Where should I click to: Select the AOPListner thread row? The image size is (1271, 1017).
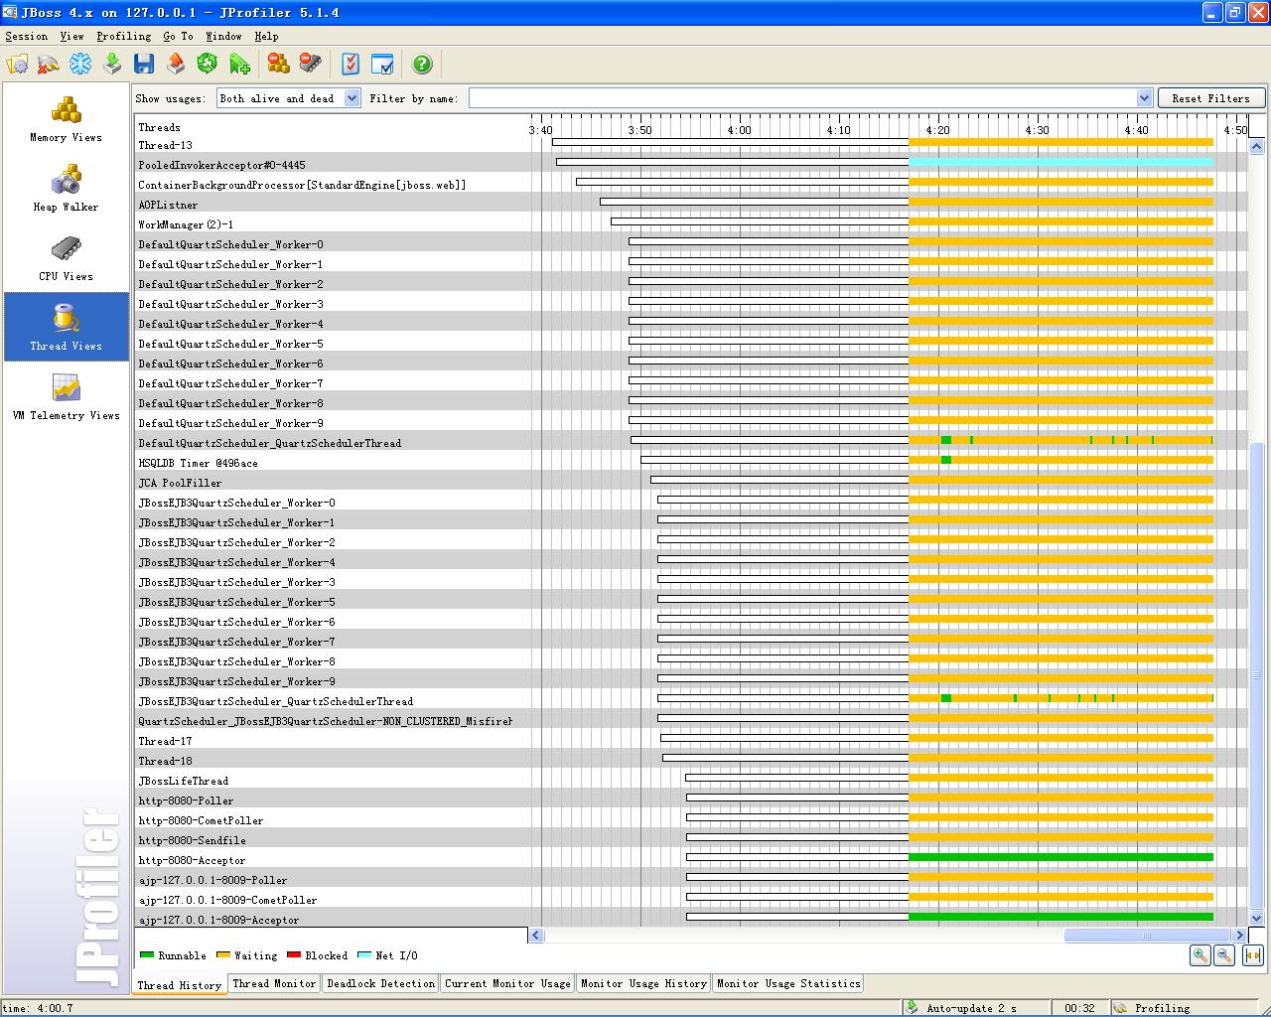691,205
